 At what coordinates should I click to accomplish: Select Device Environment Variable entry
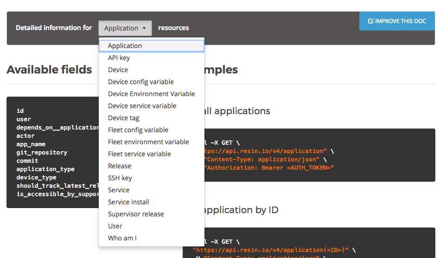[151, 94]
